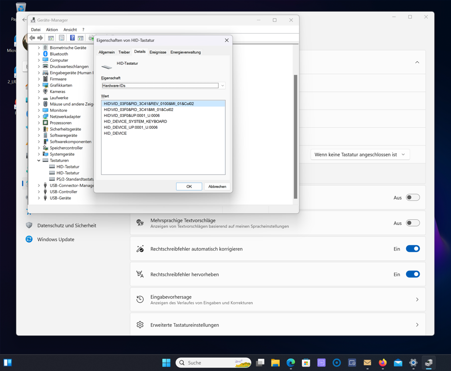Open the Widgets button at taskbar left
Image resolution: width=451 pixels, height=371 pixels.
tap(7, 363)
